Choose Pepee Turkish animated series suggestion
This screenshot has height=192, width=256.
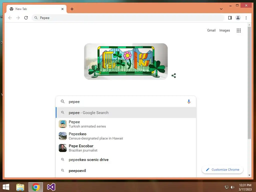(126, 124)
